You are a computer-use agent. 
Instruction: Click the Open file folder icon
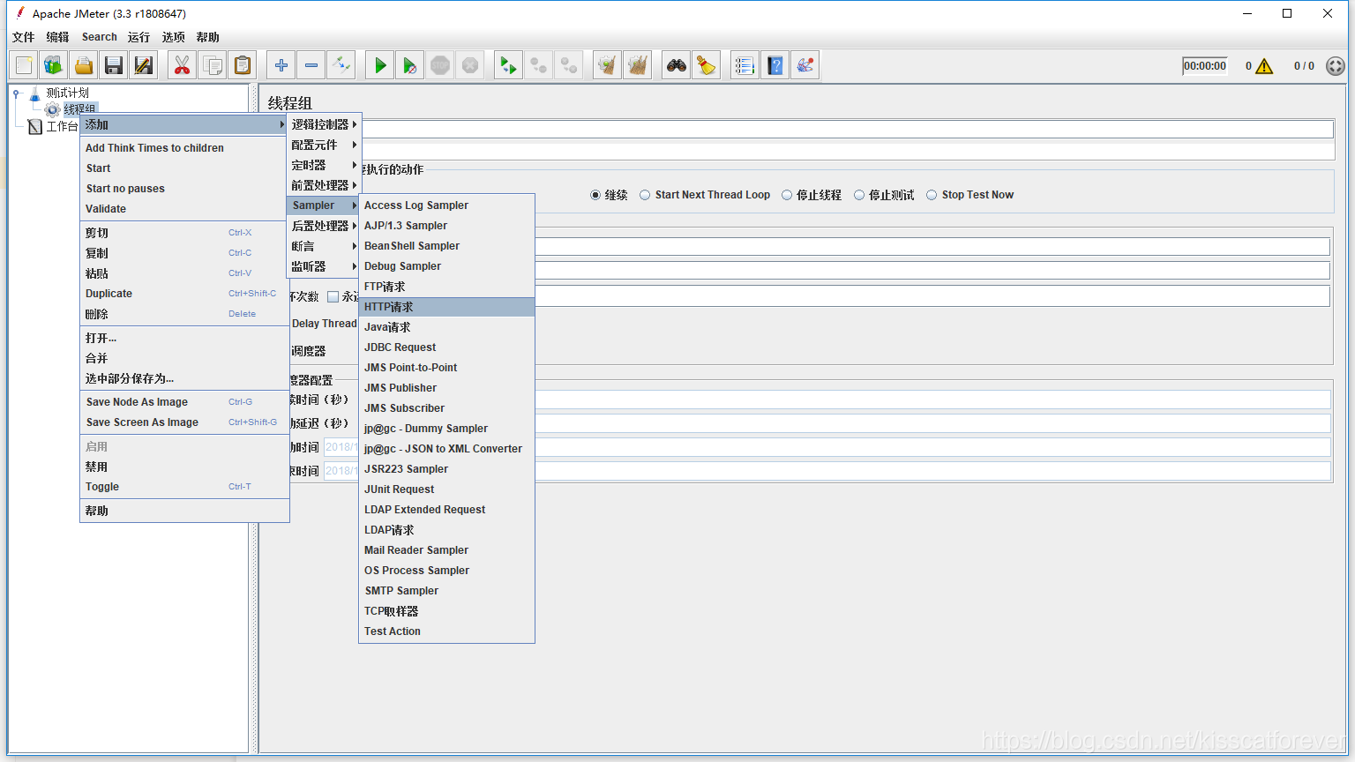(84, 65)
